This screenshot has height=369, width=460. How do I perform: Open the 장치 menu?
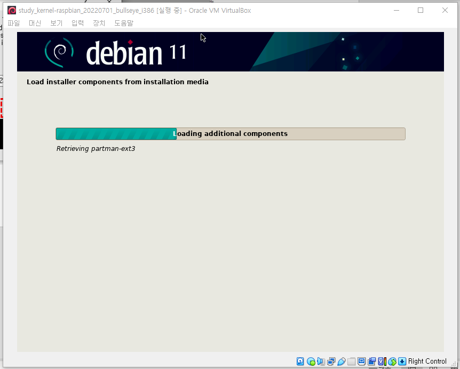coord(98,23)
